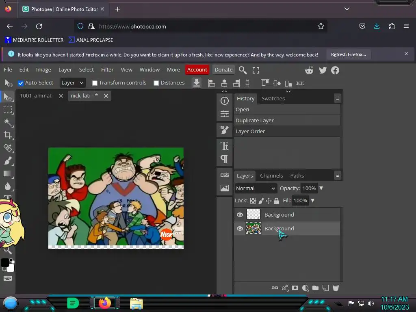This screenshot has width=416, height=312.
Task: Toggle lock position icon
Action: pos(269,201)
